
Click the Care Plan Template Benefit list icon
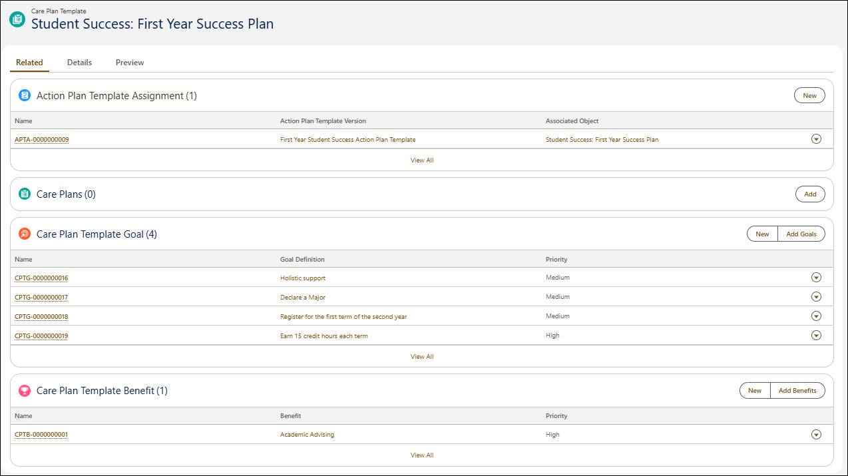pyautogui.click(x=25, y=390)
